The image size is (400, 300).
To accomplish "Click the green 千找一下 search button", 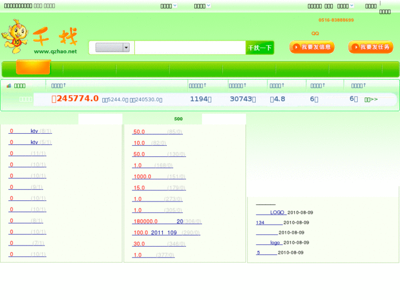I will point(260,47).
